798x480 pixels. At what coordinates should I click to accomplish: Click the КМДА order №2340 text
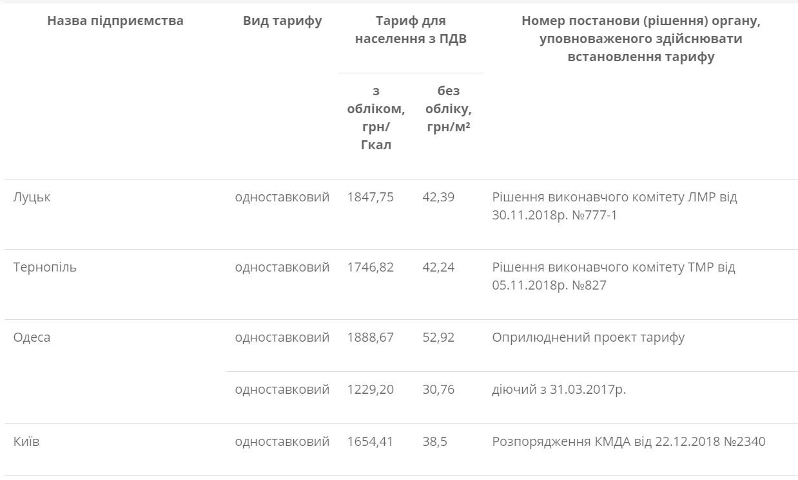click(628, 442)
